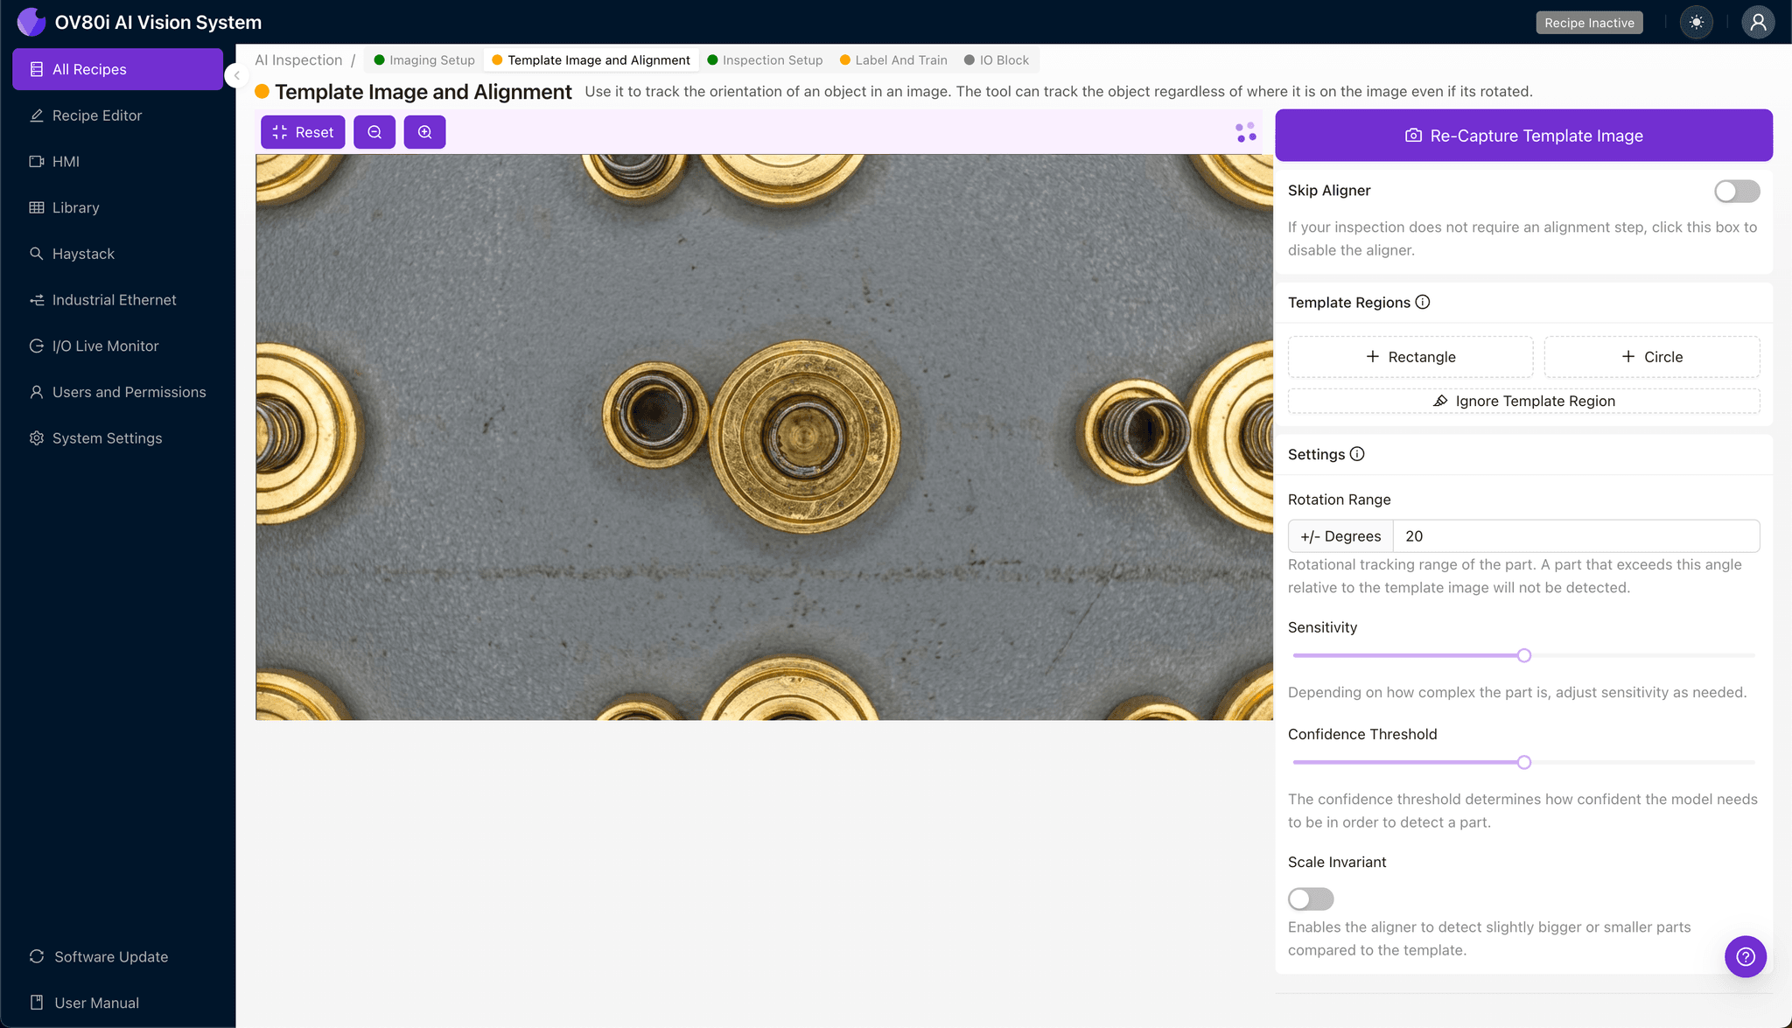The width and height of the screenshot is (1792, 1028).
Task: Click the Rotation Range degrees input field
Action: (1575, 536)
